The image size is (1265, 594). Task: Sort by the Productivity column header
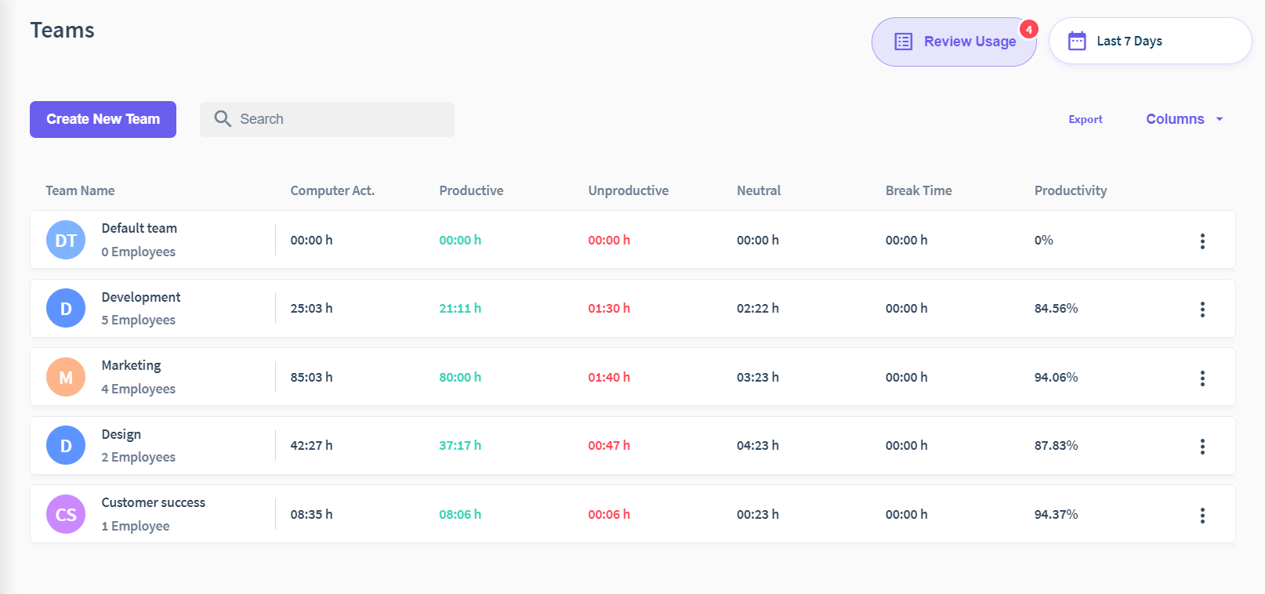(1071, 190)
